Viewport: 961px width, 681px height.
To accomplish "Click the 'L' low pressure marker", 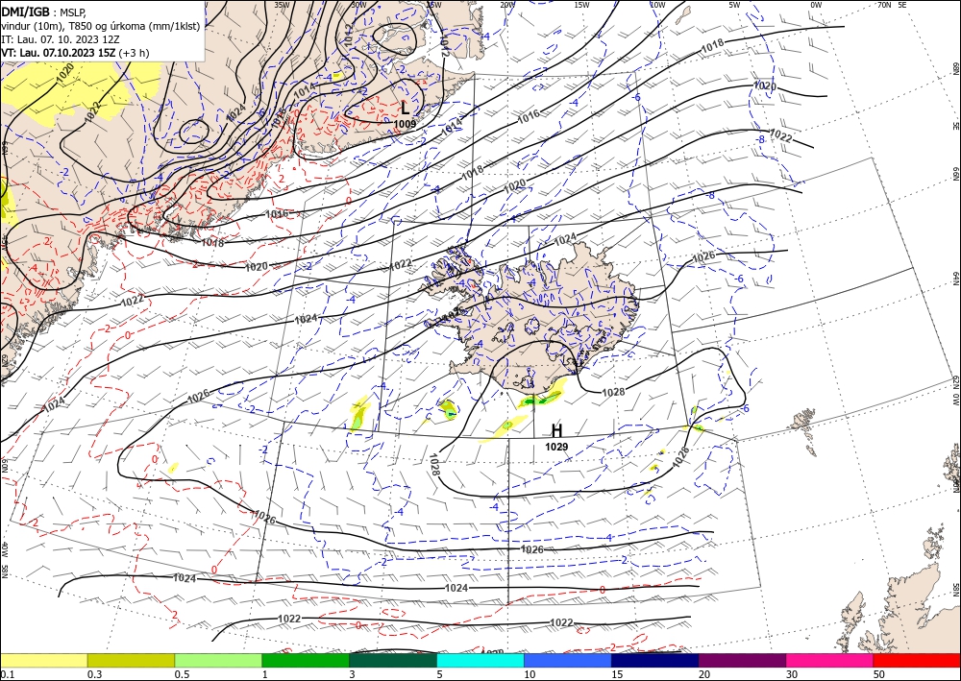I will coord(406,108).
